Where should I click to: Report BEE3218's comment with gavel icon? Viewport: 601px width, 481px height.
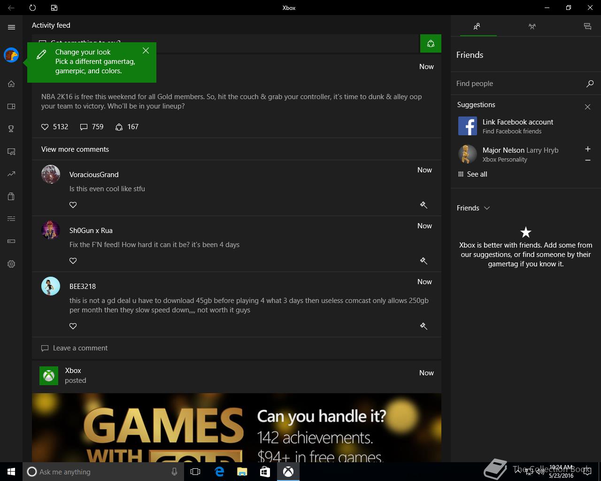pyautogui.click(x=424, y=326)
